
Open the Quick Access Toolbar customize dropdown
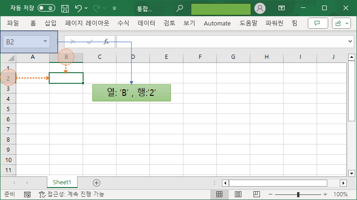(114, 8)
